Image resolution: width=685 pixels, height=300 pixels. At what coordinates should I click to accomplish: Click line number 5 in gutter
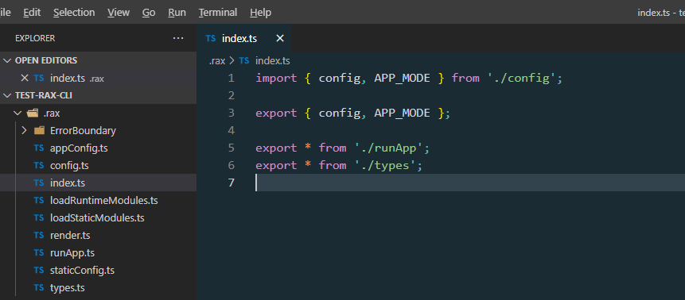coord(231,148)
